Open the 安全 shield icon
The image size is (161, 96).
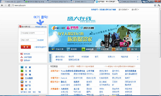click(22, 82)
